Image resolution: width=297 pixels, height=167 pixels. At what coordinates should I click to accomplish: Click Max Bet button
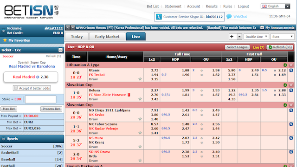click(x=9, y=109)
